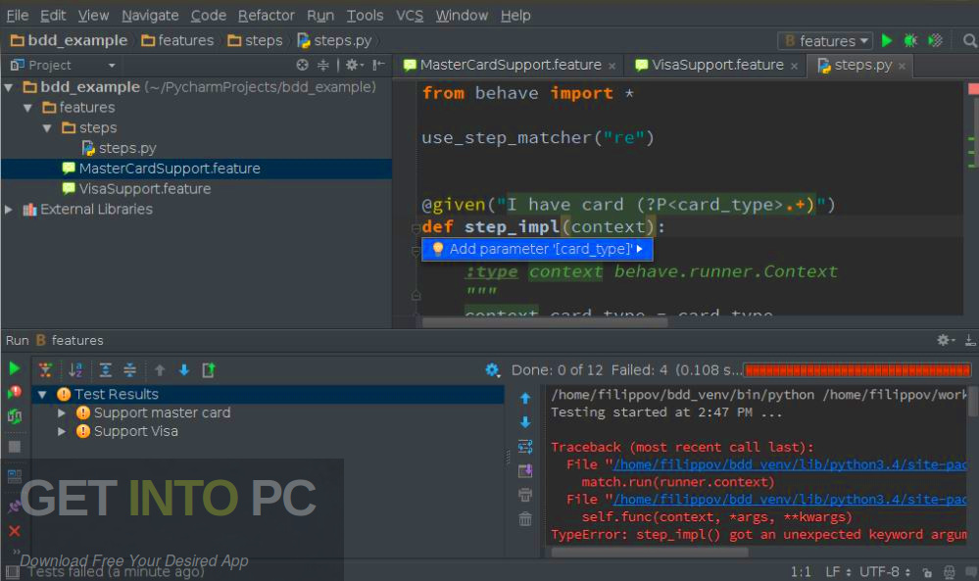This screenshot has height=581, width=979.
Task: Rerun tests green arrow in Run panel
Action: click(14, 368)
